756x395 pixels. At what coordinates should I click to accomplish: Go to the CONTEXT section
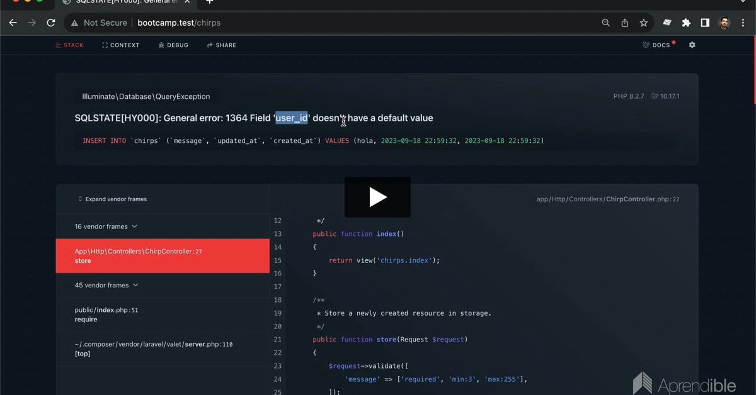[x=121, y=45]
